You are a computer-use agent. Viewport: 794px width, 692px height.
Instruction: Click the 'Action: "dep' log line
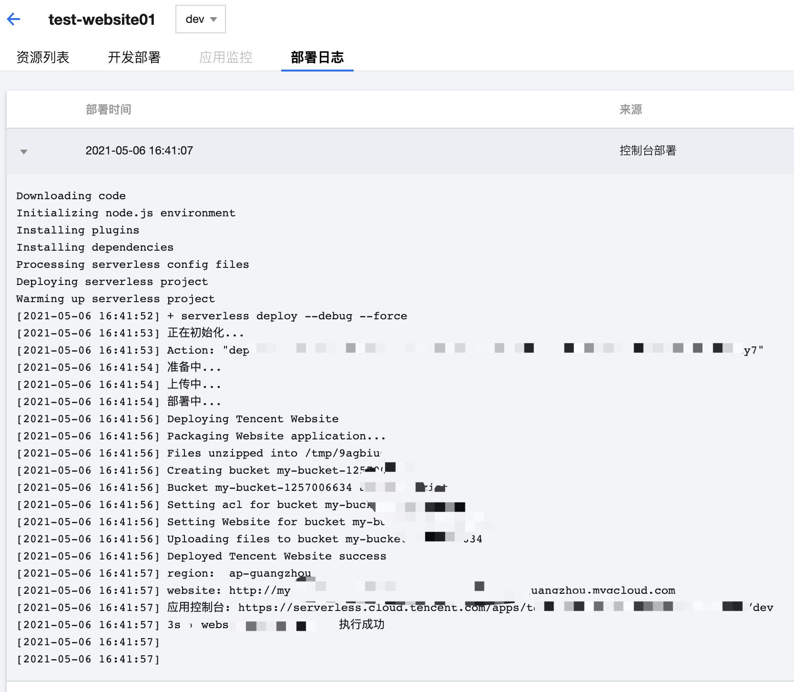tap(390, 350)
